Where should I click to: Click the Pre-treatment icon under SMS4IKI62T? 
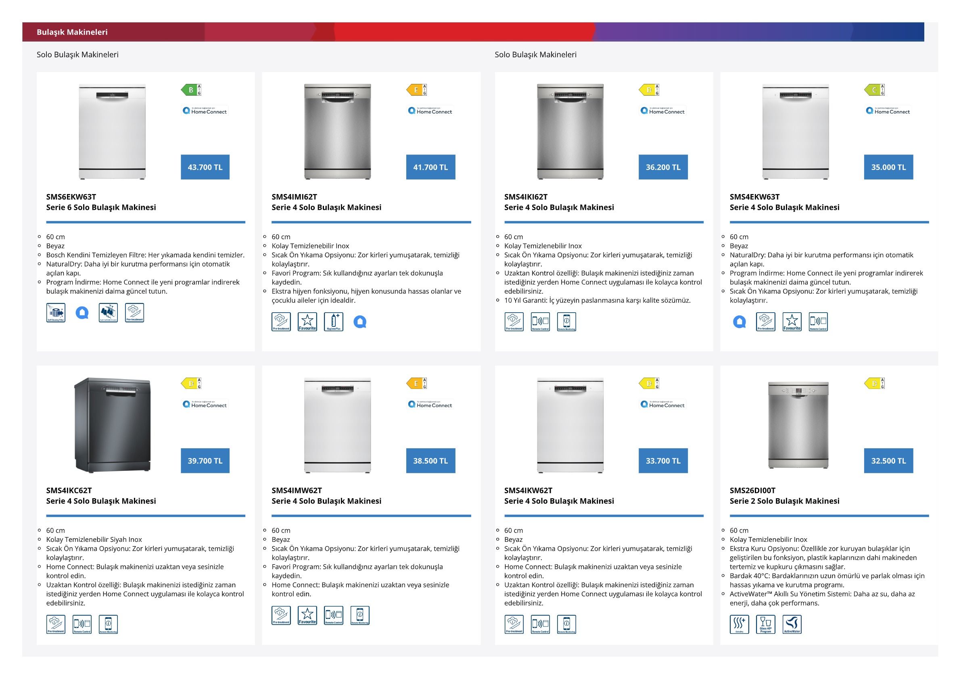(x=514, y=322)
